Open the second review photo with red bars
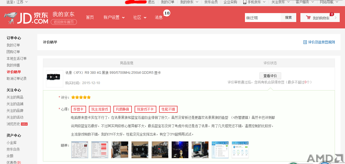Image resolution: width=345 pixels, height=164 pixels. click(x=100, y=150)
